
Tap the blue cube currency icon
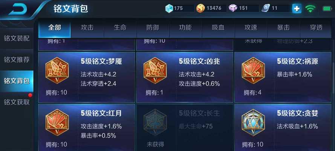[169, 8]
